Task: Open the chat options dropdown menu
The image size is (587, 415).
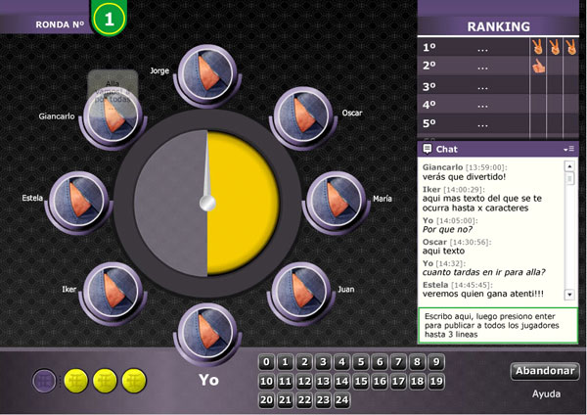Action: tap(570, 149)
